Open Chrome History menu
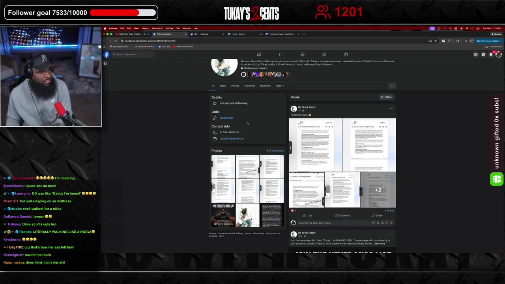This screenshot has height=284, width=505. click(145, 28)
